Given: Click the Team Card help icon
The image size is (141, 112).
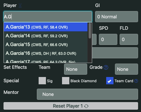Looking at the screenshot, I should point(136,81).
